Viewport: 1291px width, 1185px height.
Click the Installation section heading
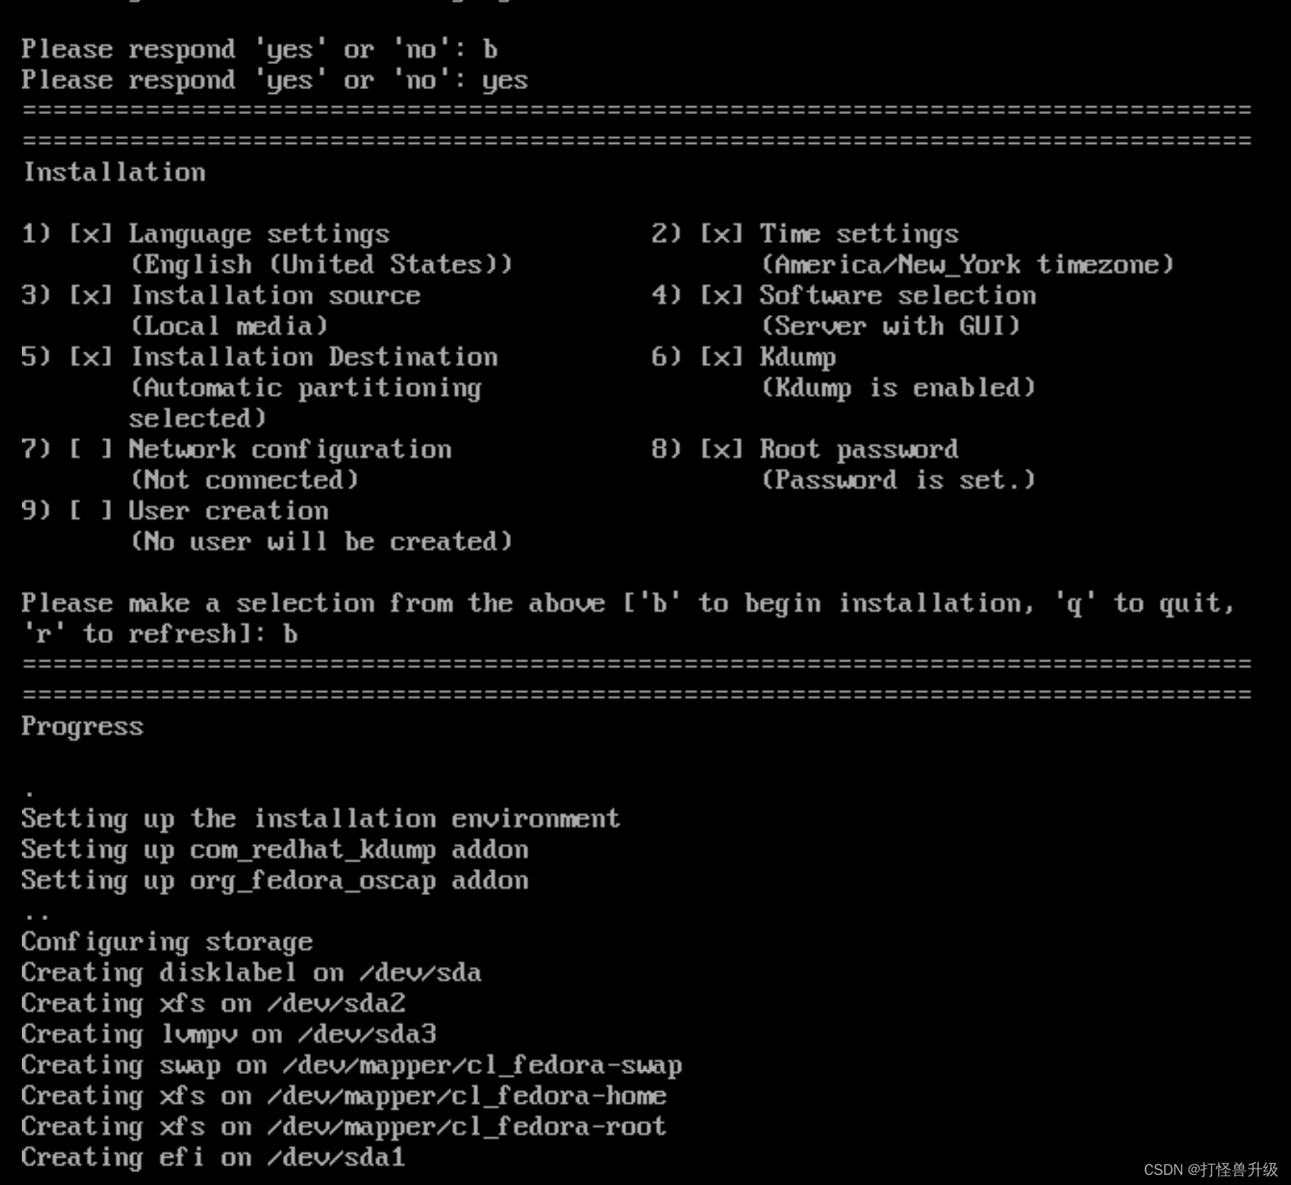click(114, 173)
